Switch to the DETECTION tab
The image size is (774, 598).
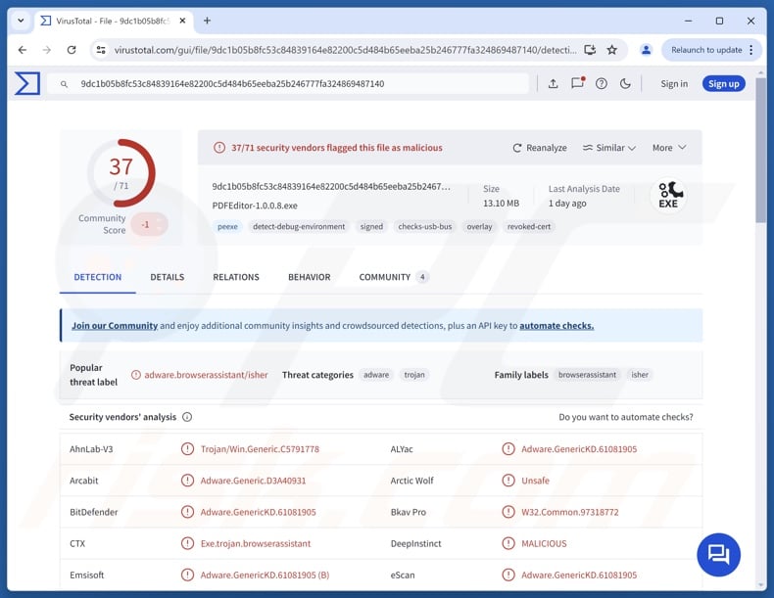(98, 277)
